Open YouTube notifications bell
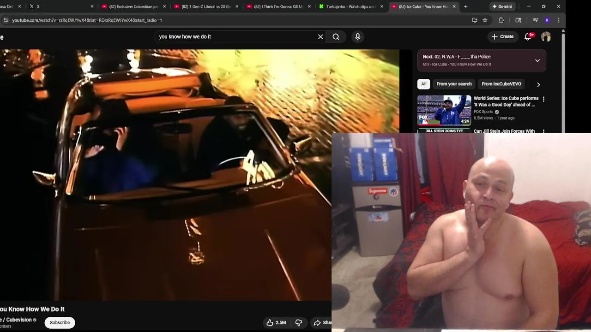Screen dimensions: 591x332 point(528,36)
